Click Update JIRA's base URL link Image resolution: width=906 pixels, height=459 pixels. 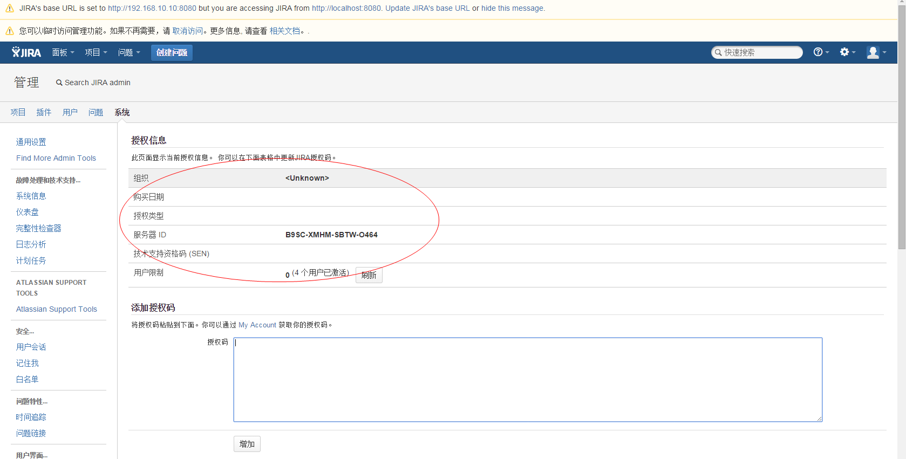427,8
